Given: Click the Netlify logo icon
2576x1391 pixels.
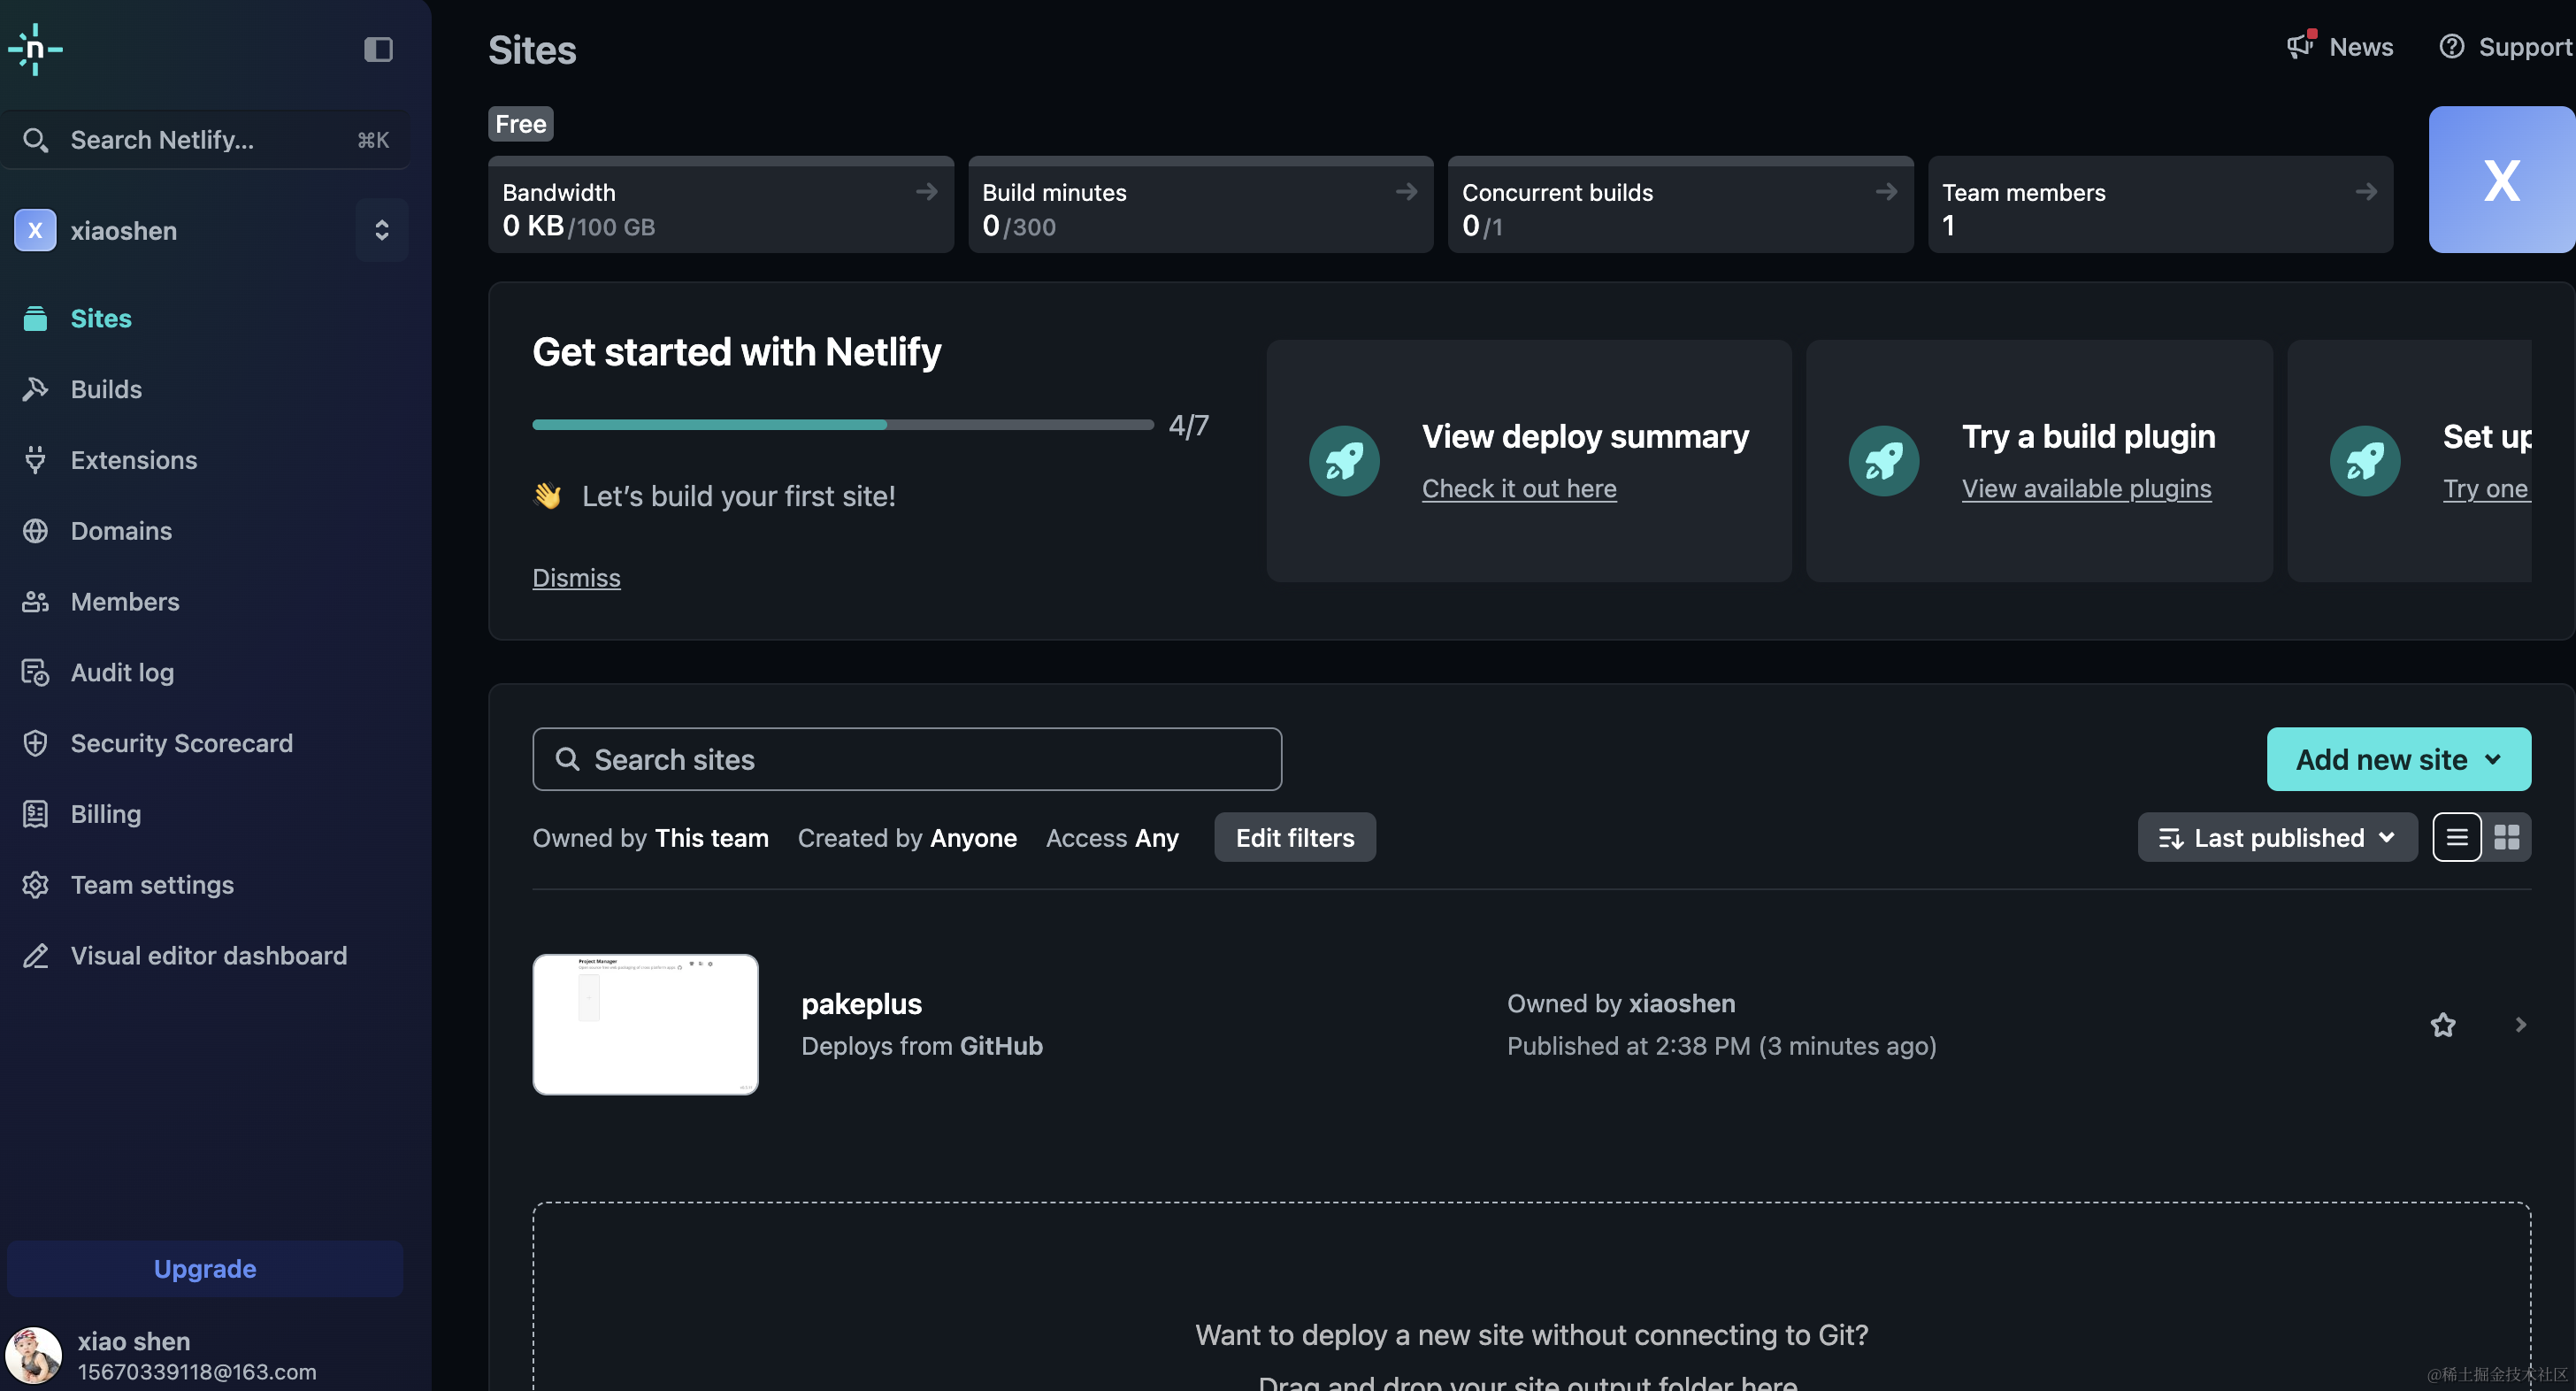Looking at the screenshot, I should 36,49.
